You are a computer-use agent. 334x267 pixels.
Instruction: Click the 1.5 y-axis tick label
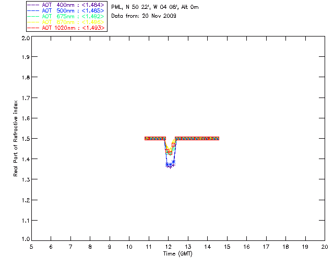pyautogui.click(x=26, y=139)
